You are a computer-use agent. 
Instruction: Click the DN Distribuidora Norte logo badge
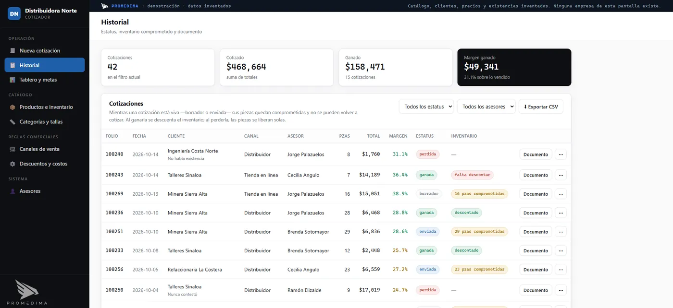point(14,13)
